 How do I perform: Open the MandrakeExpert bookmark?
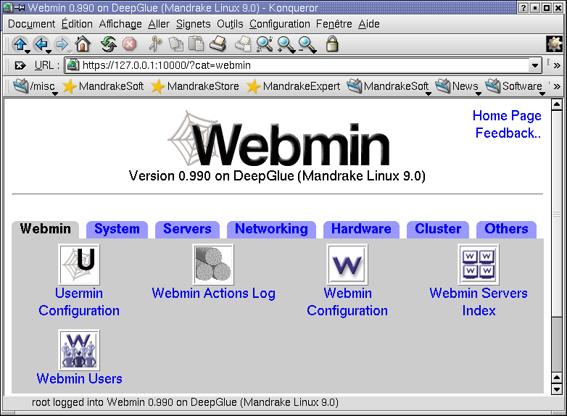tap(293, 86)
